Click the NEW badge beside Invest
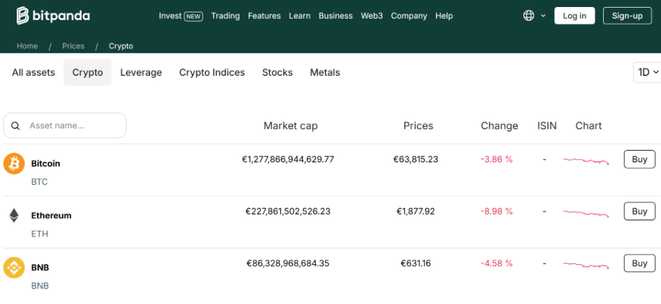This screenshot has height=304, width=661. click(193, 17)
